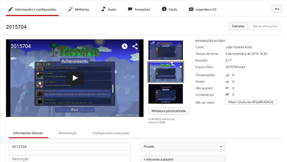
Task: Open the Cards info tab
Action: click(x=169, y=9)
